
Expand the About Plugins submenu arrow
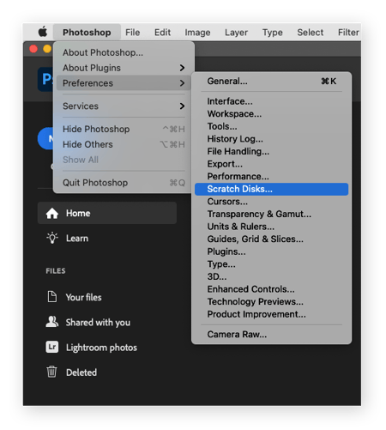coord(182,68)
